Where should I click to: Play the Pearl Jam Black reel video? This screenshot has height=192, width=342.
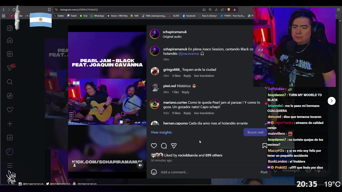click(107, 102)
